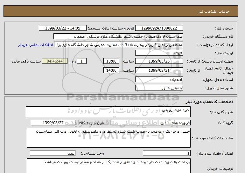Click the شماره نیاز label
The height and width of the screenshot is (173, 245).
pyautogui.click(x=224, y=28)
